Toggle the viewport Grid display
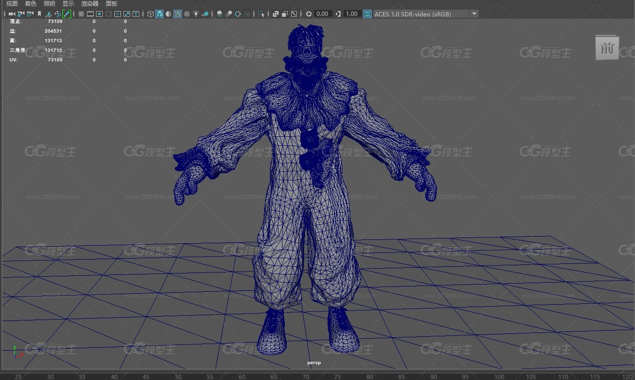Screen dimensions: 635x380 [x=81, y=14]
